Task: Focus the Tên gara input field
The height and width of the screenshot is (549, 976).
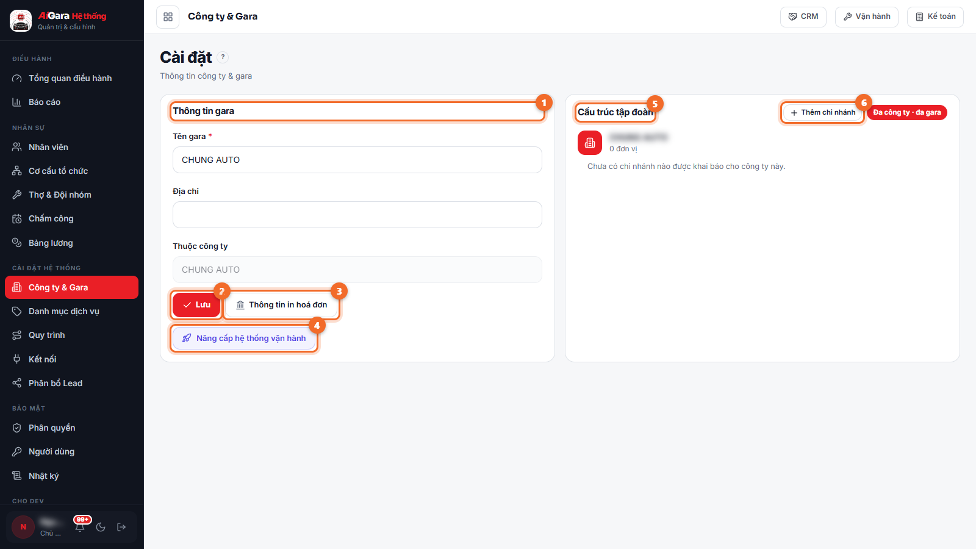Action: pos(357,160)
